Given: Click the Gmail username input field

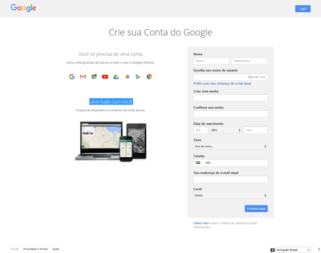Looking at the screenshot, I should (x=230, y=77).
